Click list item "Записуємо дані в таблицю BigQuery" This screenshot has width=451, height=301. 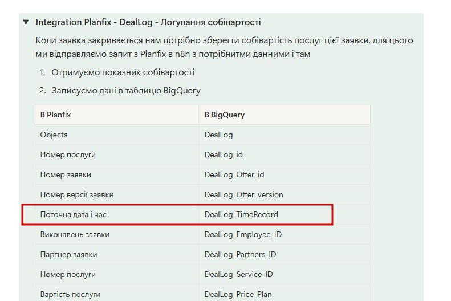126,91
